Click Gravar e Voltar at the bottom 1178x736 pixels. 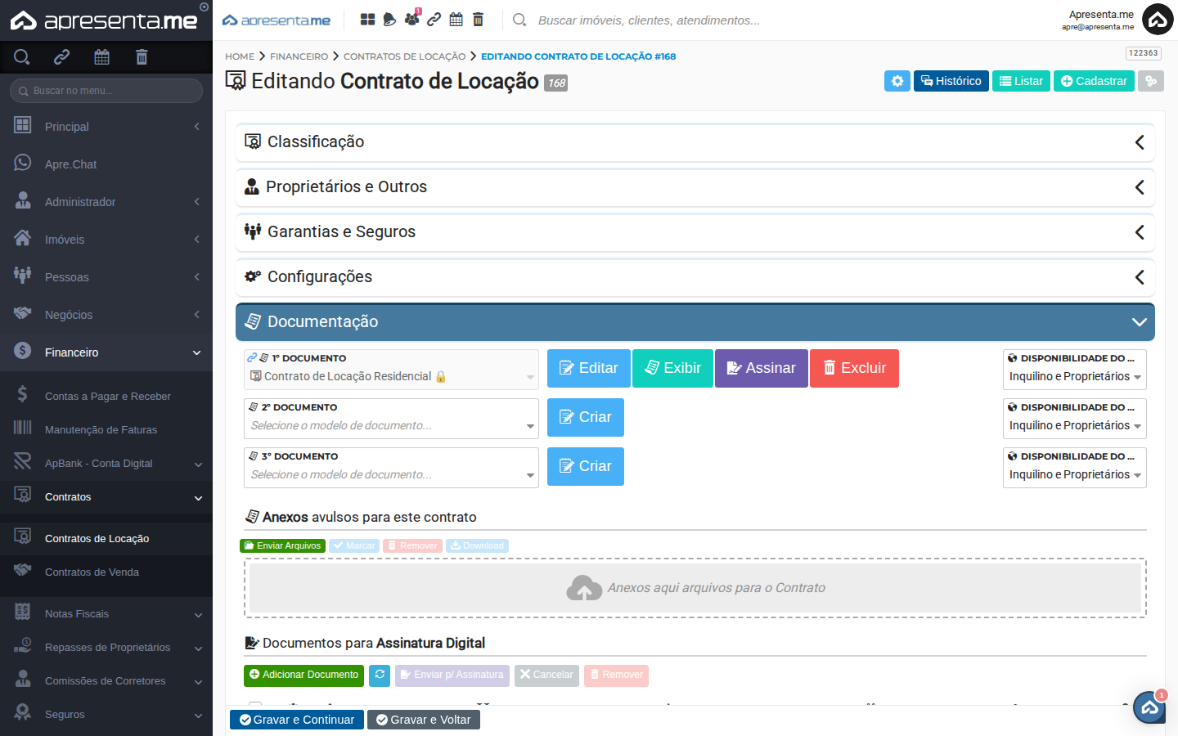(x=424, y=720)
